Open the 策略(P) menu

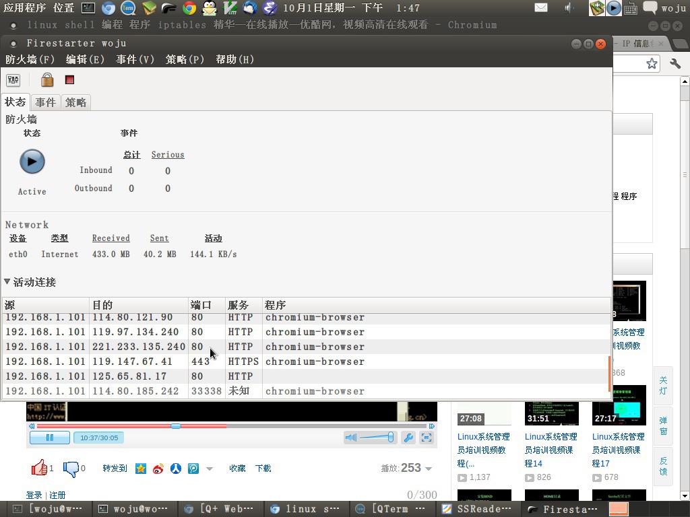(x=185, y=59)
